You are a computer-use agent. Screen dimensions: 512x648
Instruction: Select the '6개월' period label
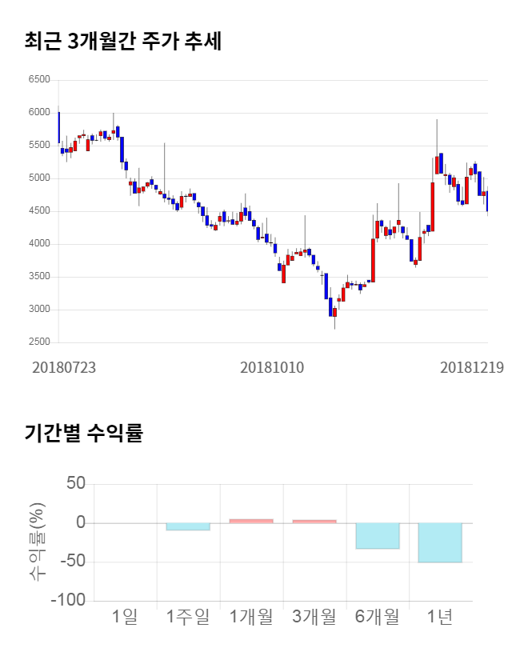(378, 617)
